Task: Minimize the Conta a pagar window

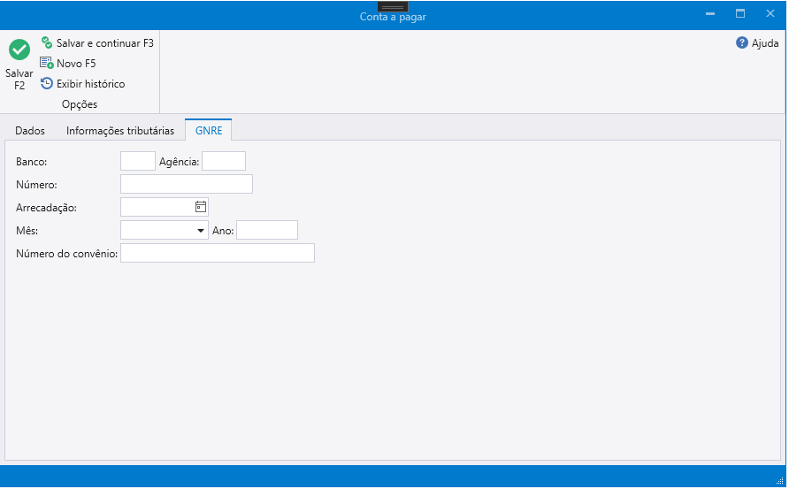Action: [x=709, y=14]
